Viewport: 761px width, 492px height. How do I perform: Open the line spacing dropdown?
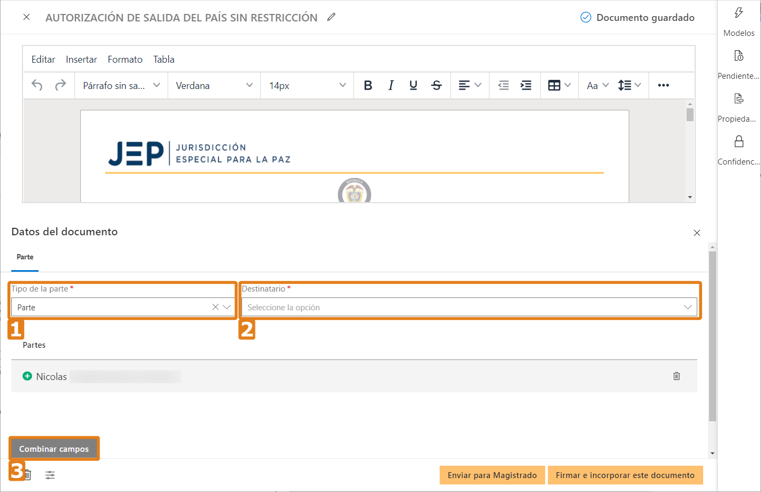[x=629, y=85]
